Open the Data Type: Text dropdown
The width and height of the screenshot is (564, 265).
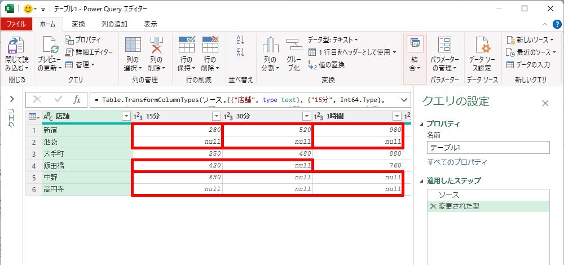[x=333, y=39]
